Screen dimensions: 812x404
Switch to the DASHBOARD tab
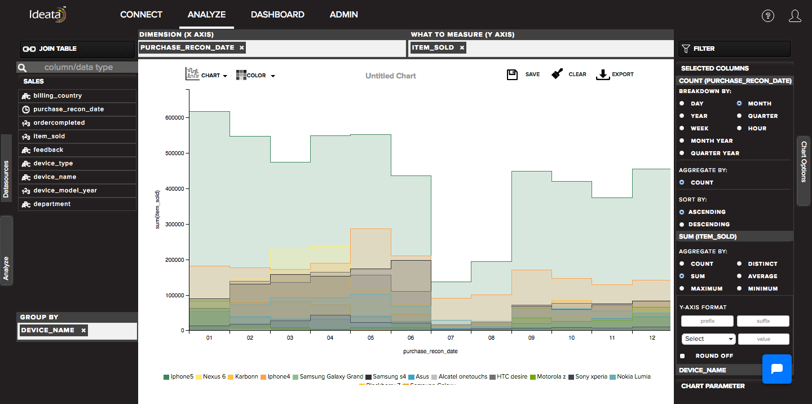pos(277,15)
